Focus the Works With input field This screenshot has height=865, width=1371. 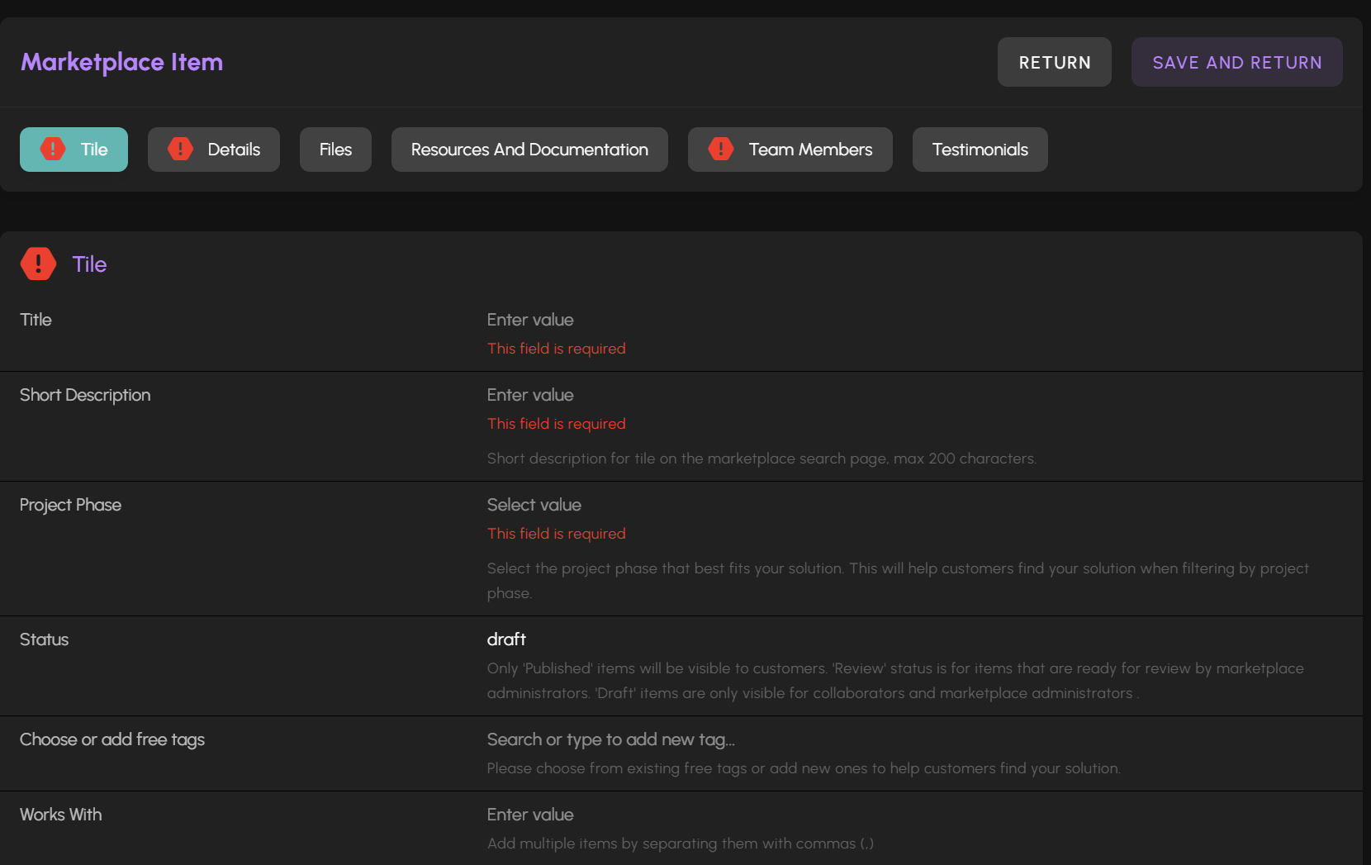[x=917, y=815]
